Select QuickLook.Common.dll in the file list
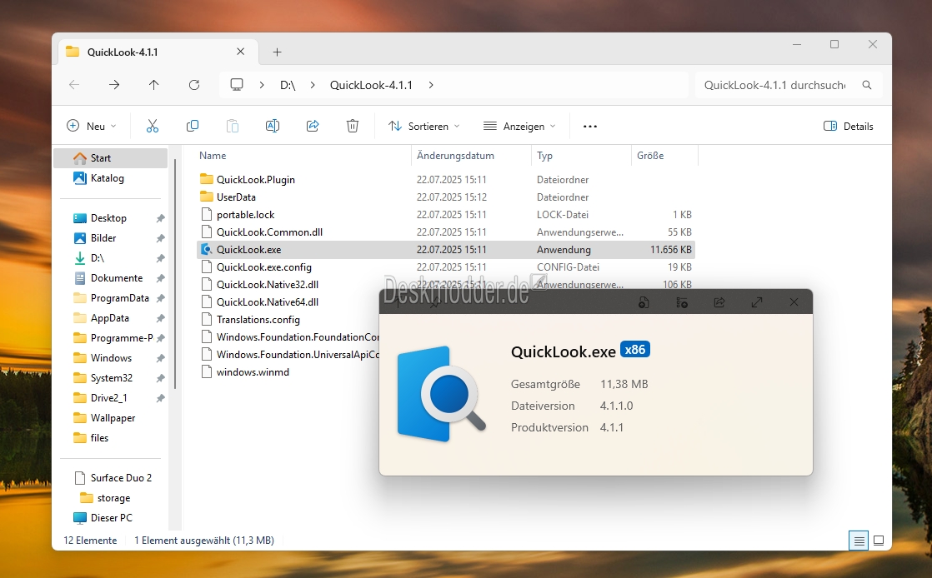The image size is (932, 578). click(269, 232)
